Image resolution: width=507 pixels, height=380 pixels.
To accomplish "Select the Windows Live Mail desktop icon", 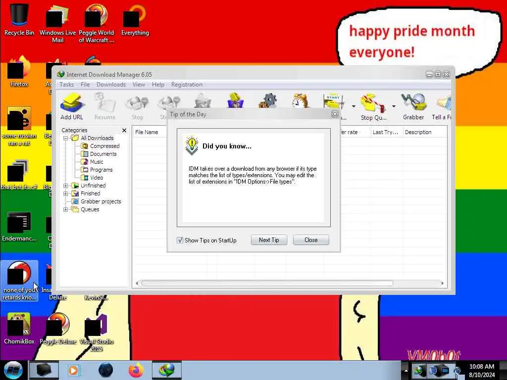I will pyautogui.click(x=57, y=23).
